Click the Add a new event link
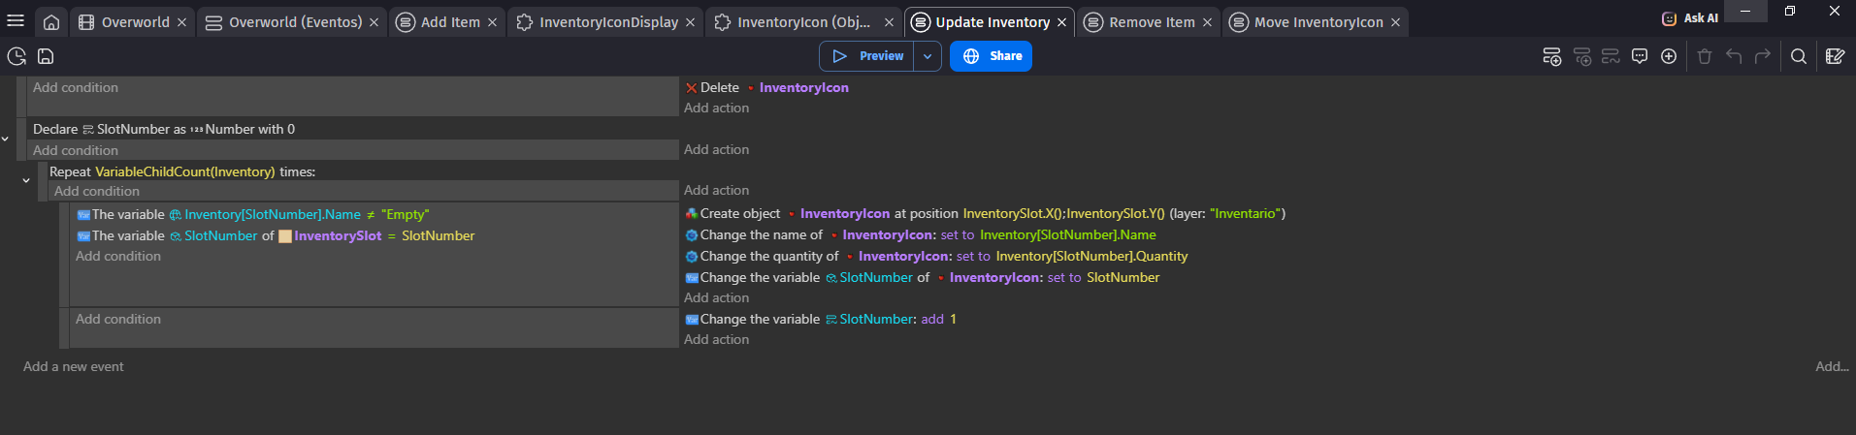The height and width of the screenshot is (435, 1856). [74, 366]
